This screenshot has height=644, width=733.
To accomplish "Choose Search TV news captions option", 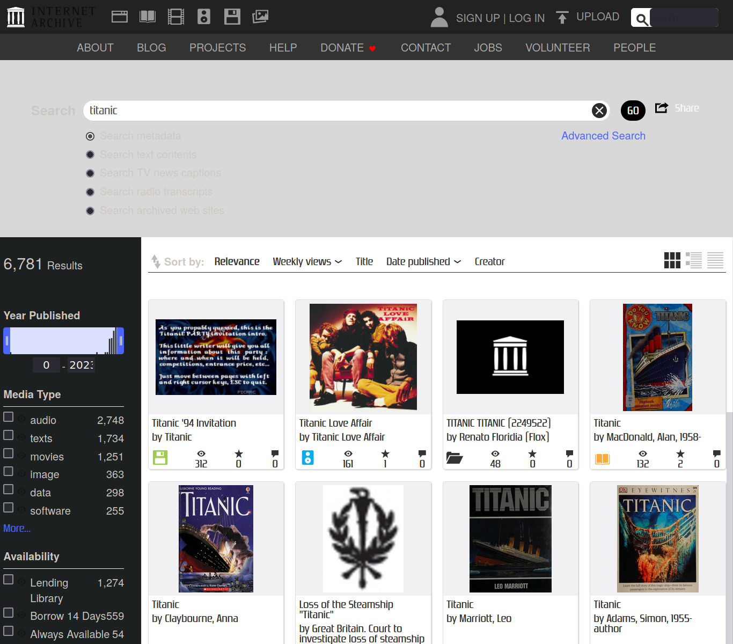I will (x=90, y=173).
